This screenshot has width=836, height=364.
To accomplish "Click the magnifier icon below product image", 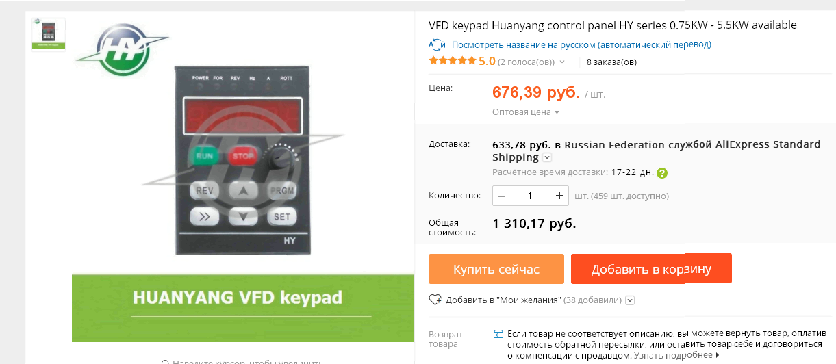I will tap(165, 362).
